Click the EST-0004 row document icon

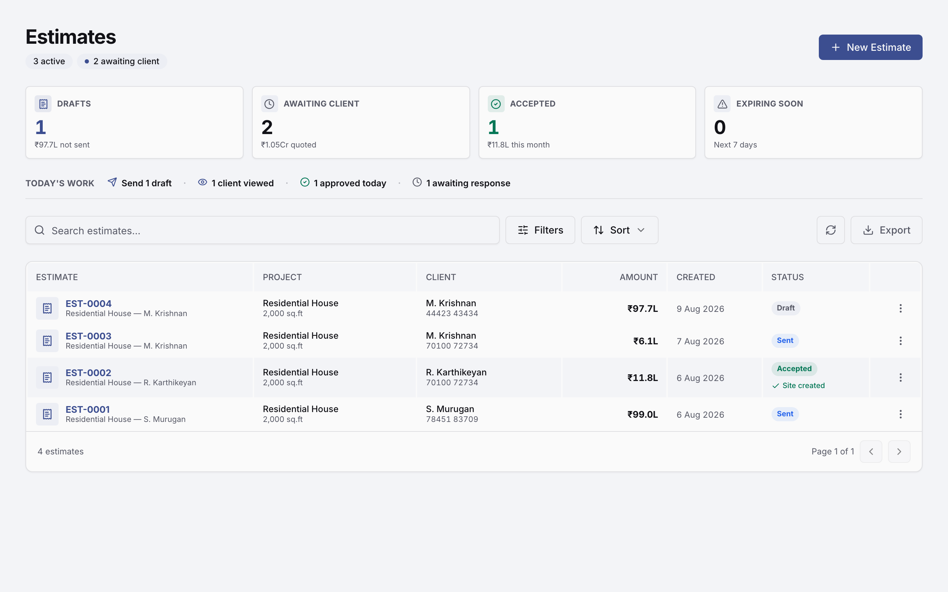click(47, 309)
